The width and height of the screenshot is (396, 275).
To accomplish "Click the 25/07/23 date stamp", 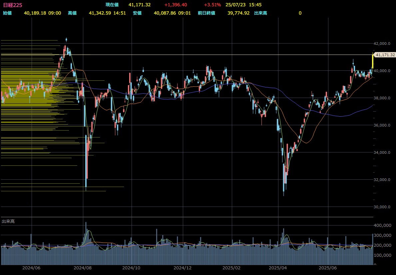I will 235,5.
